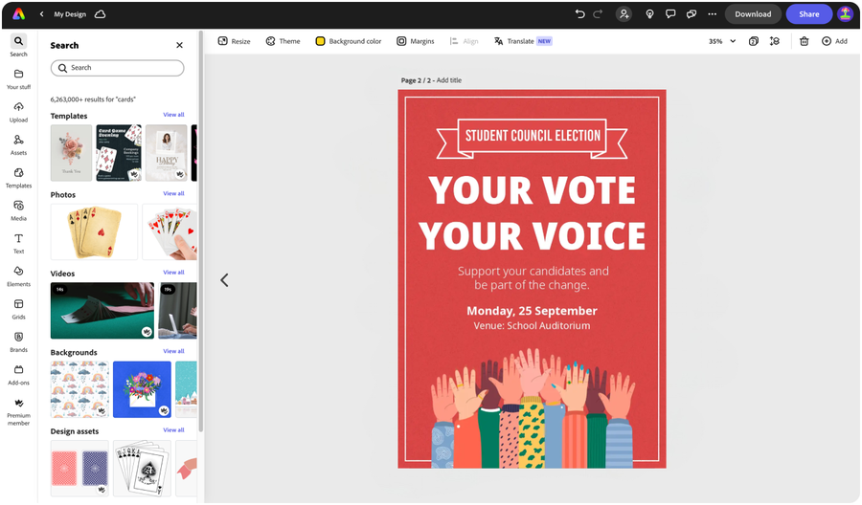Image resolution: width=862 pixels, height=505 pixels.
Task: Select the Monday, 25 September text
Action: 532,311
